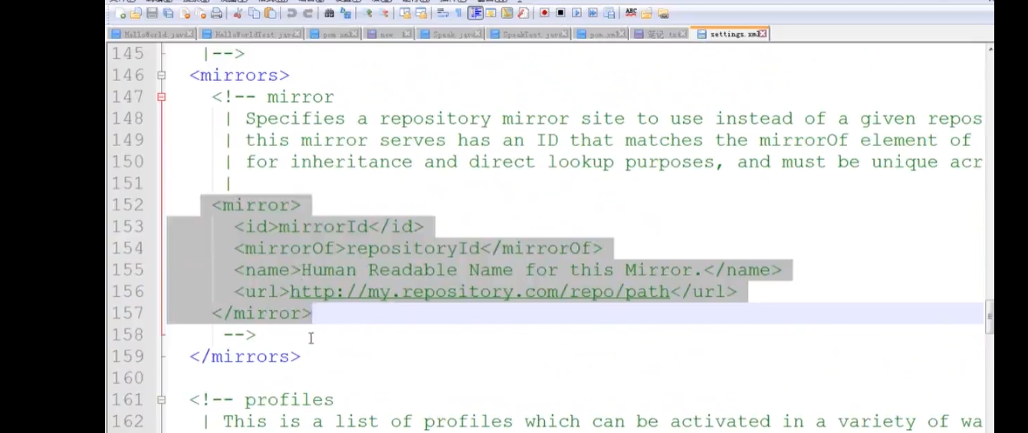
Task: Select the settings.xml tab
Action: point(729,34)
